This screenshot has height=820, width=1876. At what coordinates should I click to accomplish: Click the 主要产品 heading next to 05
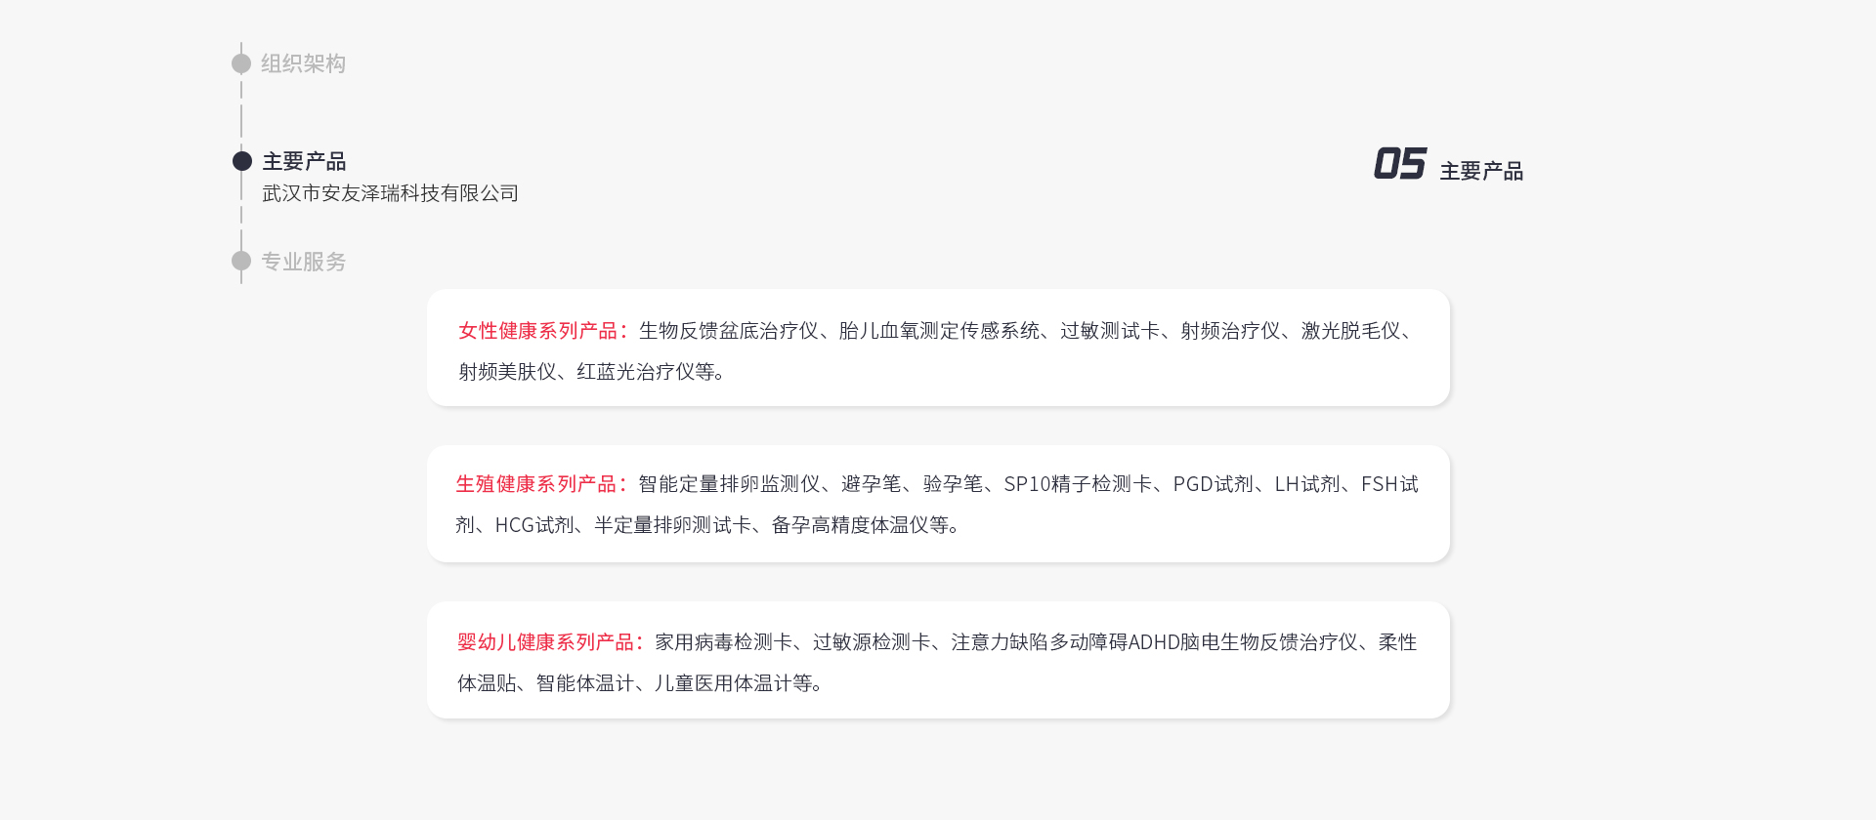click(1481, 171)
